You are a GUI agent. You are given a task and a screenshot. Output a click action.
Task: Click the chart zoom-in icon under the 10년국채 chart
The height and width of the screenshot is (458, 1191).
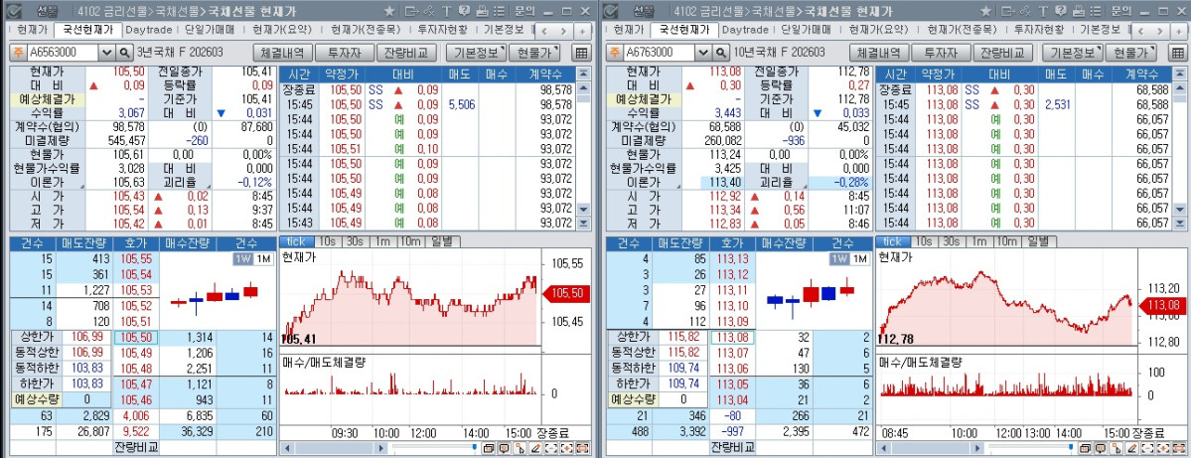[x=1163, y=448]
